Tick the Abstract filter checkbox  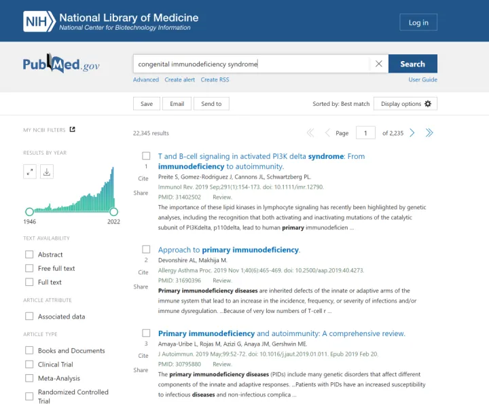click(29, 255)
